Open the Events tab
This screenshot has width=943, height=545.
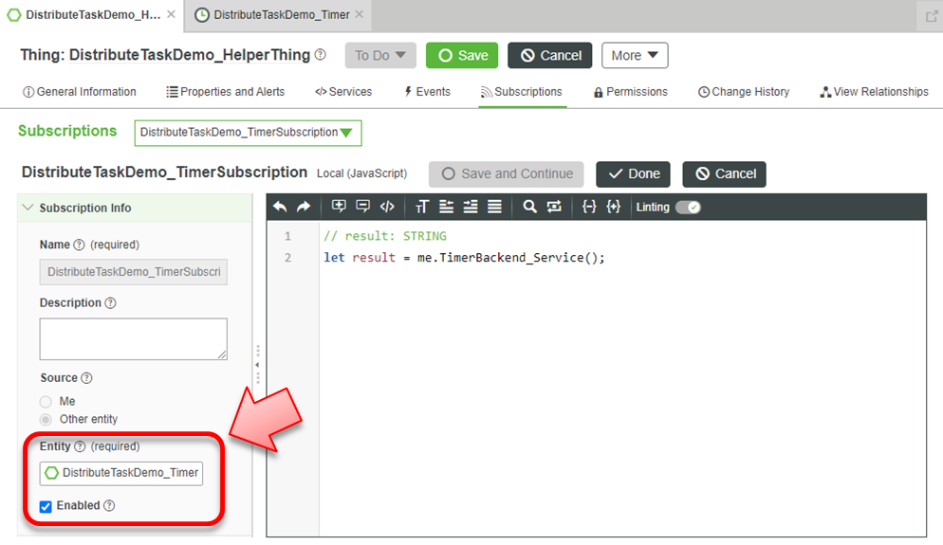(427, 92)
